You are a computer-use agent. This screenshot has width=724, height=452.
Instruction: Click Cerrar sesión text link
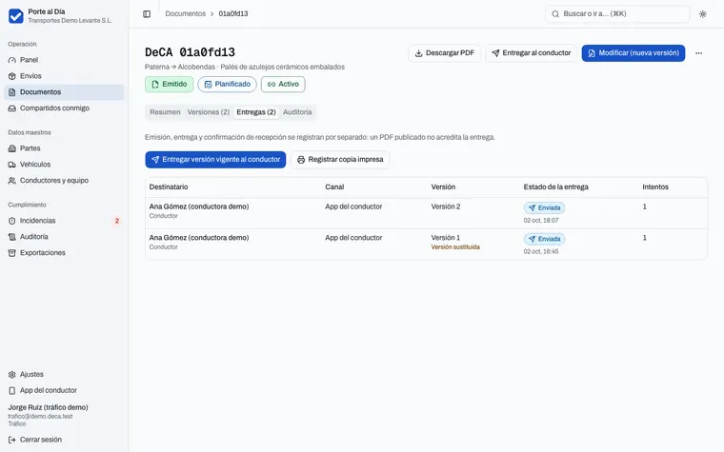pos(41,440)
